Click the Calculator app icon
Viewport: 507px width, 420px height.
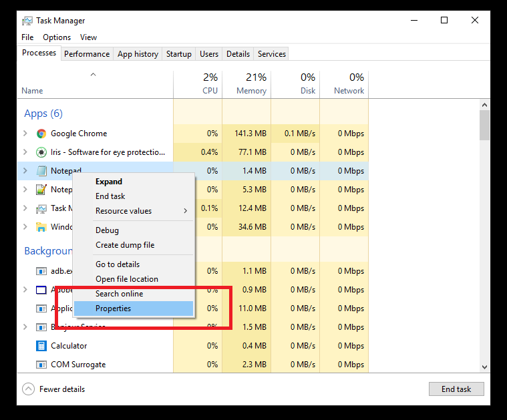41,346
